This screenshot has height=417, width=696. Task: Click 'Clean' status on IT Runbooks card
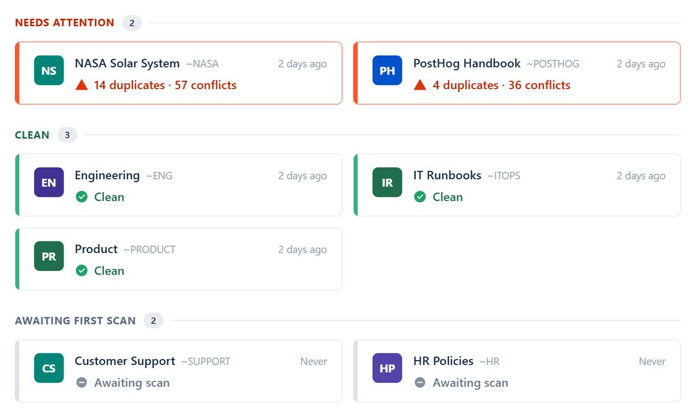[x=448, y=197]
